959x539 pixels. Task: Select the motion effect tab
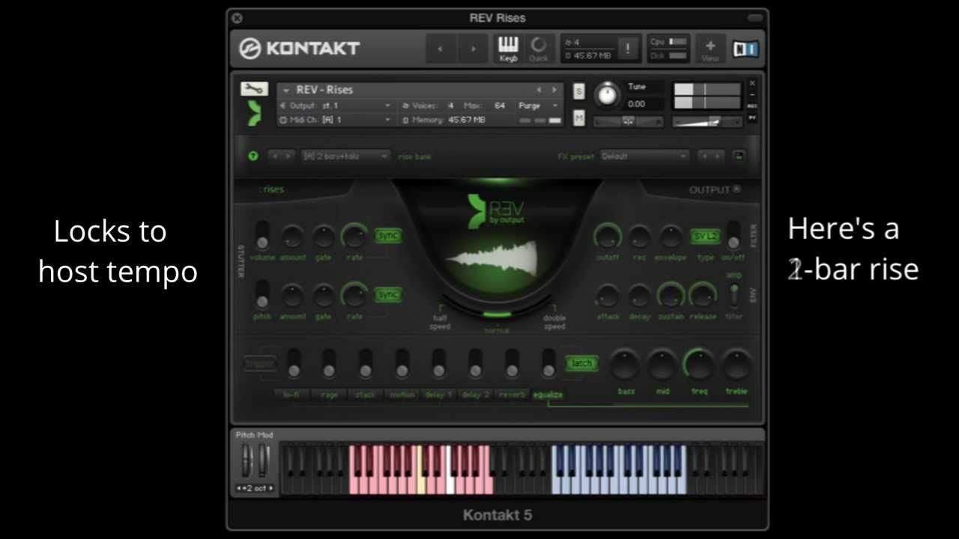[402, 395]
